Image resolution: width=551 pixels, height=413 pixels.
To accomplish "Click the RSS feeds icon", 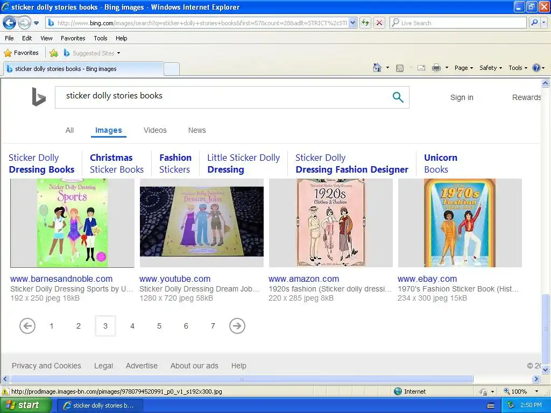I will click(x=400, y=68).
